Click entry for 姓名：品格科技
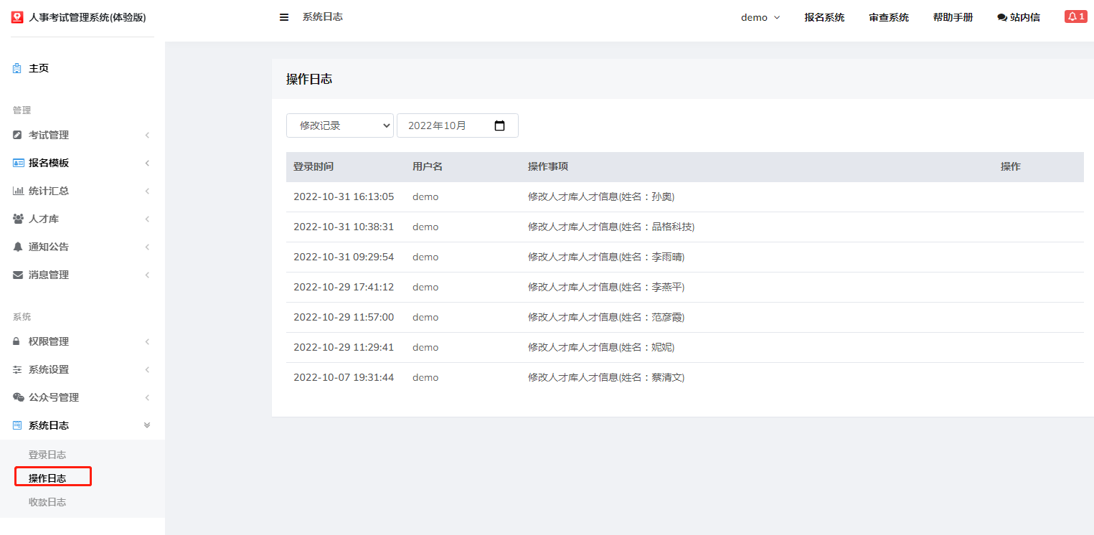Image resolution: width=1094 pixels, height=535 pixels. 611,227
